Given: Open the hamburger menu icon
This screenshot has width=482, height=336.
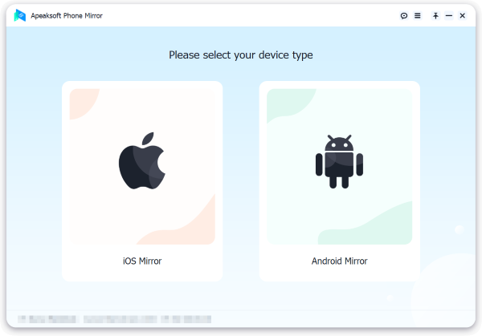Looking at the screenshot, I should click(x=418, y=16).
